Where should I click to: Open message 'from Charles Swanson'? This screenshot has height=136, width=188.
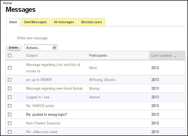[x=43, y=123]
